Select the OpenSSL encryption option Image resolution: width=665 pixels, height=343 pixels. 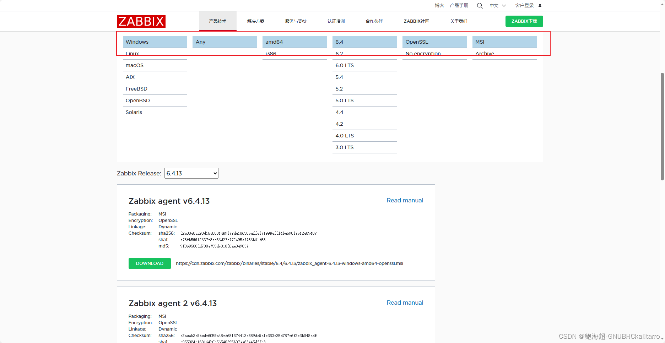point(435,42)
